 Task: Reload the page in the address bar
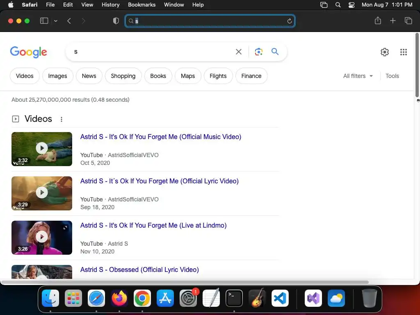click(289, 21)
